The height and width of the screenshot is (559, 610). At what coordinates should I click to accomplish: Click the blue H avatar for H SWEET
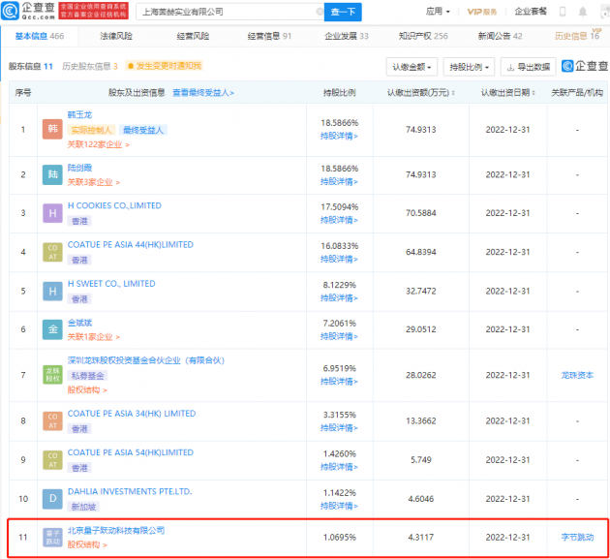tap(52, 291)
